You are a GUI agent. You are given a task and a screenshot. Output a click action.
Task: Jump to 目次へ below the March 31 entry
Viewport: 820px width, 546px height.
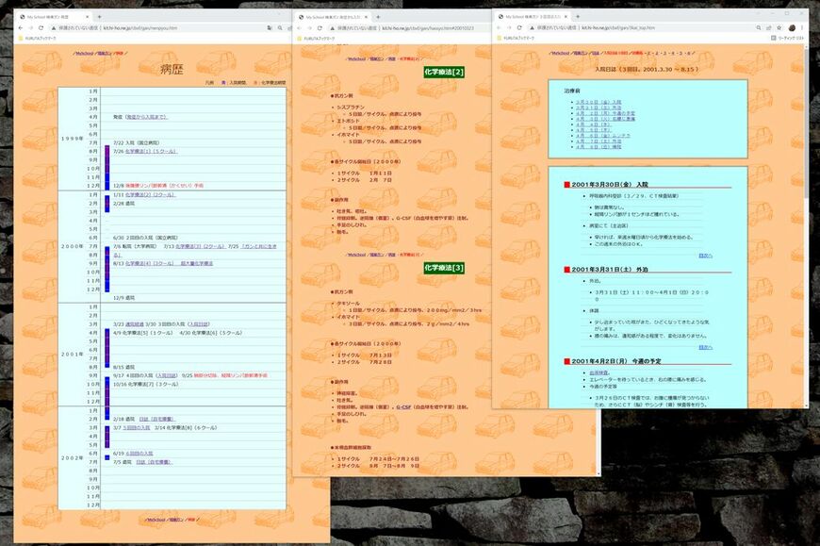coord(705,347)
